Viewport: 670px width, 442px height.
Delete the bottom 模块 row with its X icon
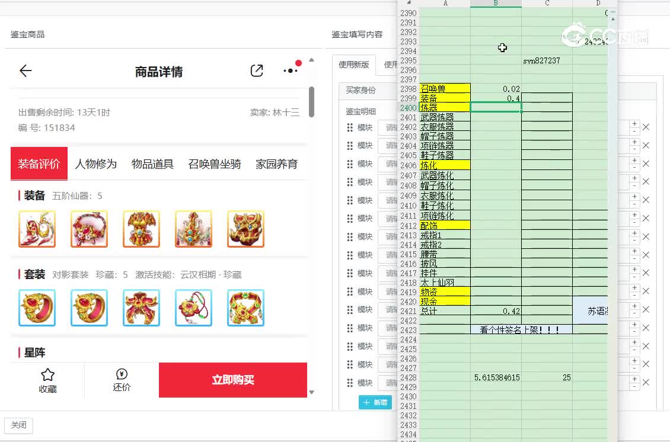(646, 382)
